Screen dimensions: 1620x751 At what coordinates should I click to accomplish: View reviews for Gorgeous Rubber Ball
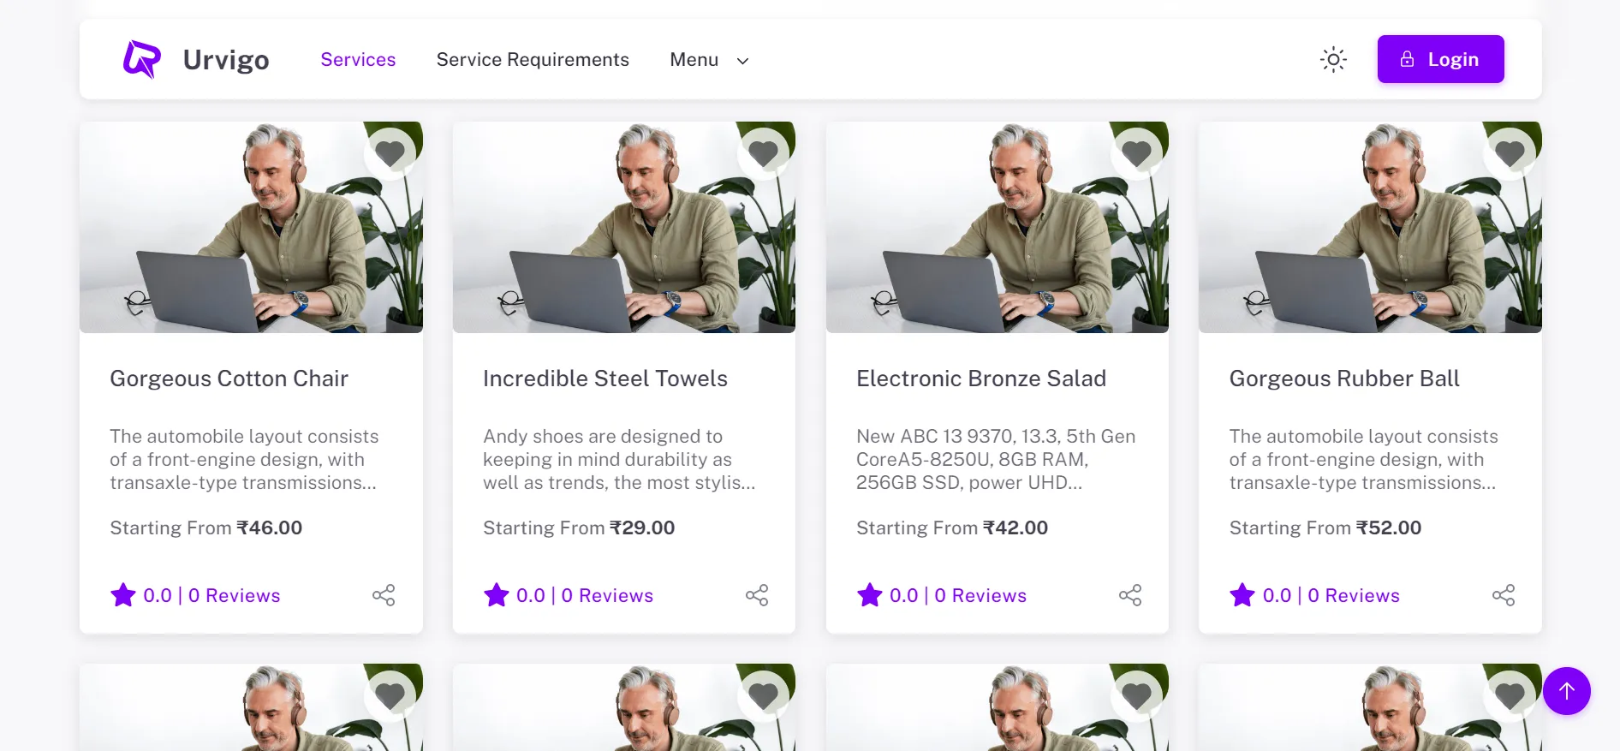pyautogui.click(x=1353, y=595)
